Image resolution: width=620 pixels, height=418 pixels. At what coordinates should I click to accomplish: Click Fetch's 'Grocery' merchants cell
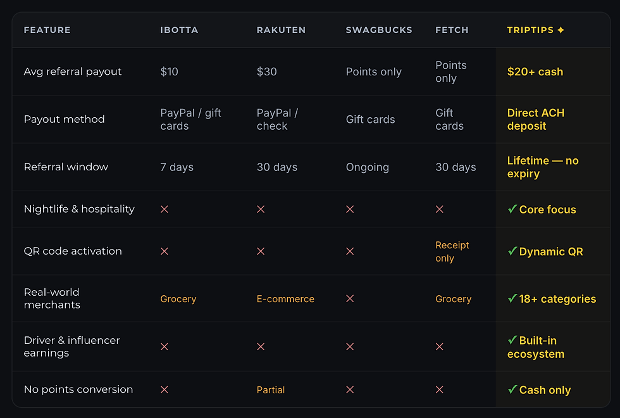(453, 299)
